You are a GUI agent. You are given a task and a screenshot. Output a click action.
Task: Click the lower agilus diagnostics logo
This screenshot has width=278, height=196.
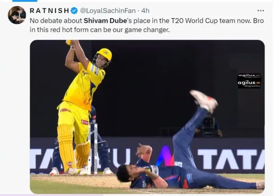click(249, 83)
